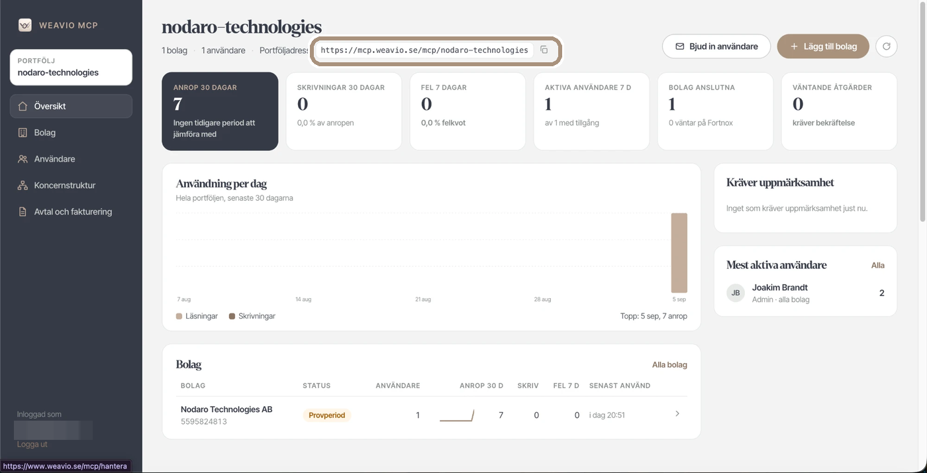Click the document icon beside Avtal och fakturering

click(x=23, y=212)
